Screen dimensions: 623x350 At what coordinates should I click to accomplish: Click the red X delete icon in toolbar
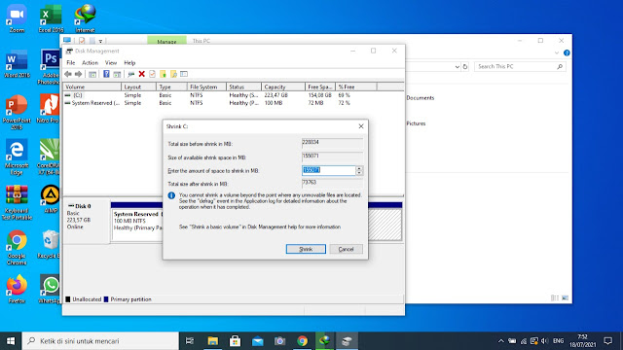click(x=141, y=74)
